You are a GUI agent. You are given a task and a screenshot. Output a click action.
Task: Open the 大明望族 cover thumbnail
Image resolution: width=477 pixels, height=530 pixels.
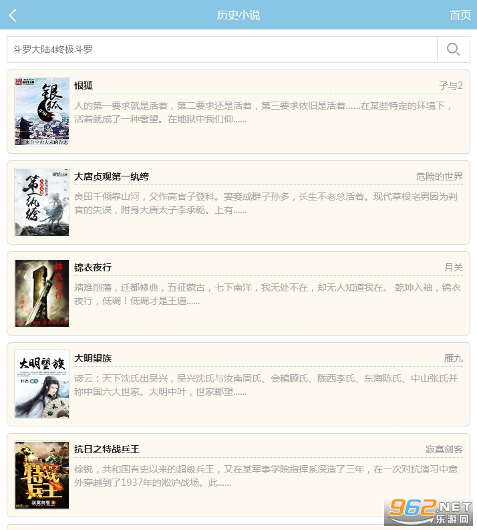click(42, 384)
